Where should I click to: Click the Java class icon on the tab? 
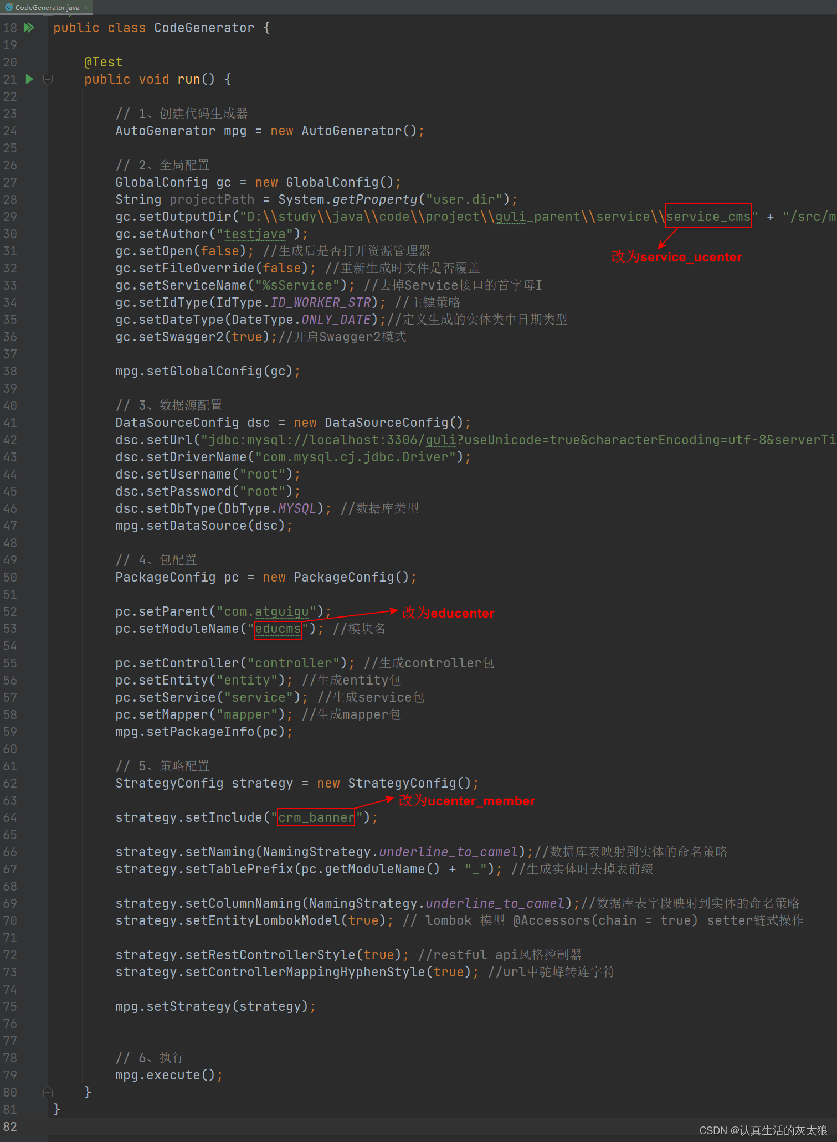pos(8,7)
